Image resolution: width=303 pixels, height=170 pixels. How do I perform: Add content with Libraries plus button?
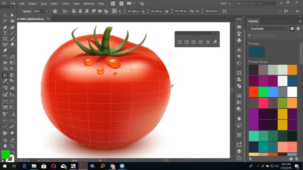(250, 159)
